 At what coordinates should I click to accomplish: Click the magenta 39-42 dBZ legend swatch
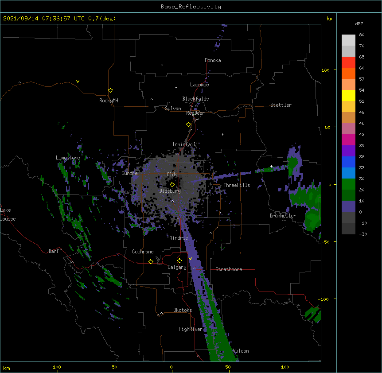coord(348,140)
